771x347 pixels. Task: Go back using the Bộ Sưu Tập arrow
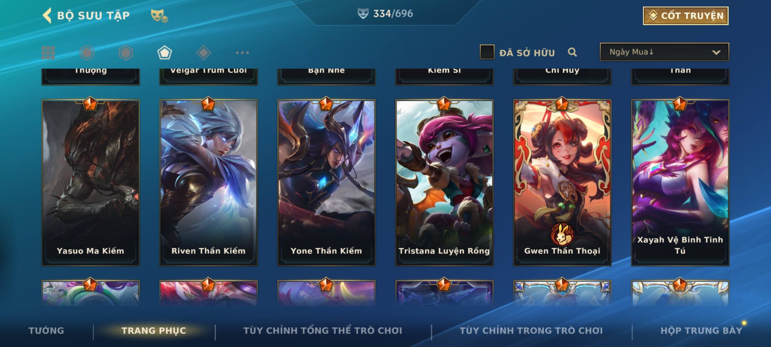click(47, 15)
